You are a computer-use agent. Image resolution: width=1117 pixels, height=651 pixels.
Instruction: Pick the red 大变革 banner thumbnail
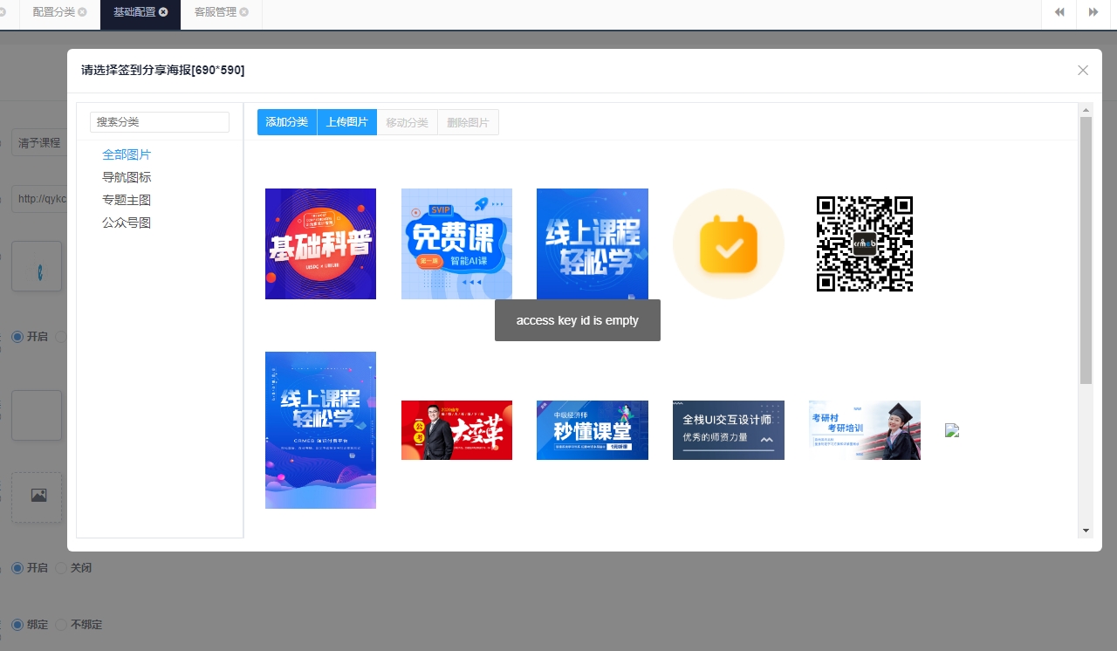(x=456, y=430)
